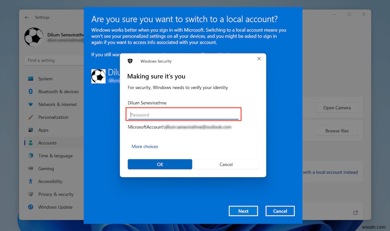Confirm identity with the OK button
This screenshot has height=231, width=390.
click(160, 164)
